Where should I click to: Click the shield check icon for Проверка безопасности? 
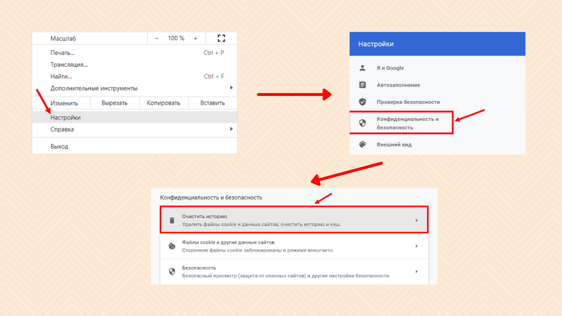362,102
